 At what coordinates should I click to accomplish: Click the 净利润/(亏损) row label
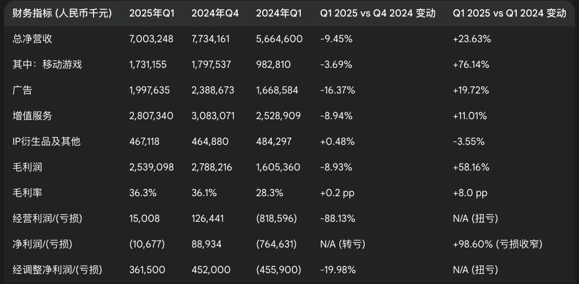coord(43,244)
